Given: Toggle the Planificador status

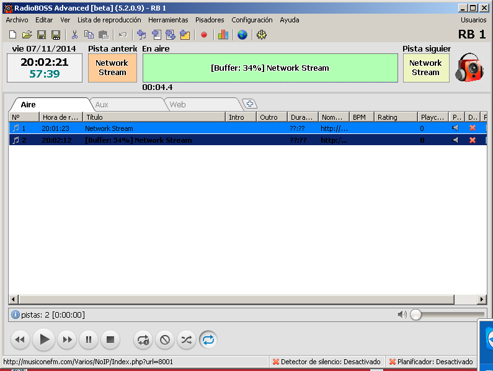Looking at the screenshot, I should (x=432, y=362).
